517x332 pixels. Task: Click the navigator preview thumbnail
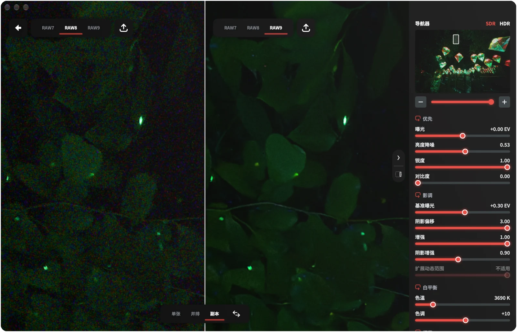coord(462,62)
